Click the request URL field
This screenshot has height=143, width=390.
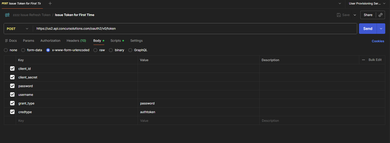coord(195,29)
